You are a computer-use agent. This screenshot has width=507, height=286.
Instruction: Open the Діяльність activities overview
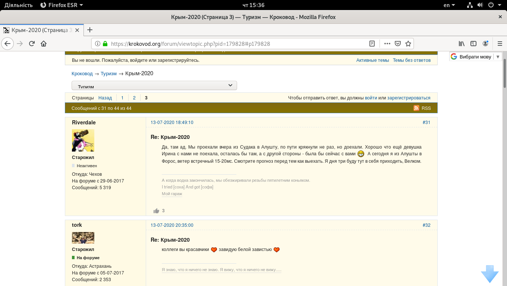(18, 5)
